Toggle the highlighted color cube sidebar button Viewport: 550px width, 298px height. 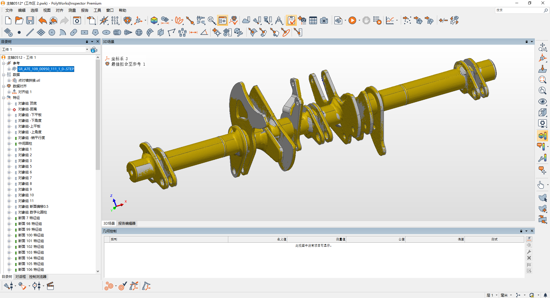click(542, 136)
